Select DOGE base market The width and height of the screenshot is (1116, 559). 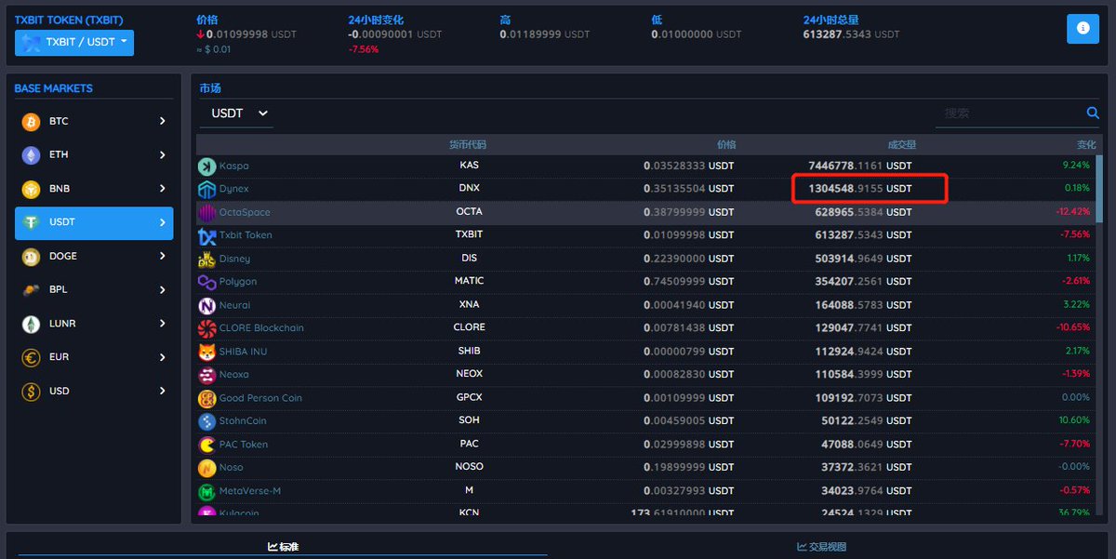(94, 257)
